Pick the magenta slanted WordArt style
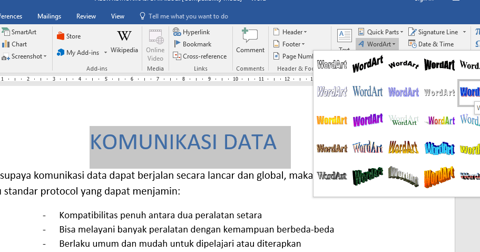The width and height of the screenshot is (480, 252). tap(368, 120)
